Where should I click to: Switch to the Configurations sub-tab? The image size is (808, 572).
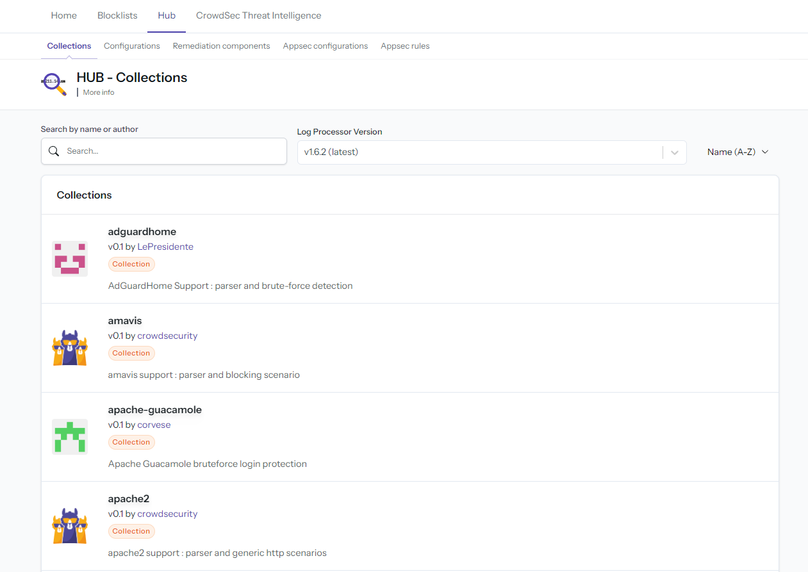(x=132, y=46)
